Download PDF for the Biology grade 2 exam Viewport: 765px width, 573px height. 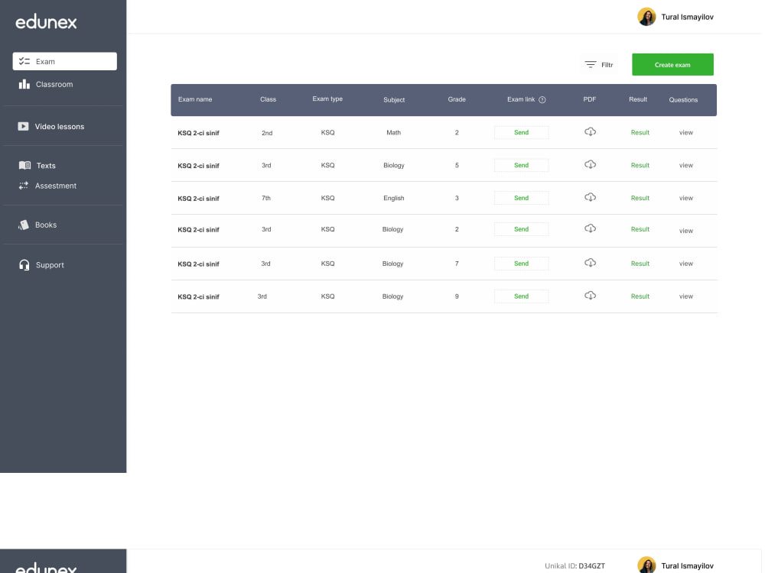(x=591, y=228)
